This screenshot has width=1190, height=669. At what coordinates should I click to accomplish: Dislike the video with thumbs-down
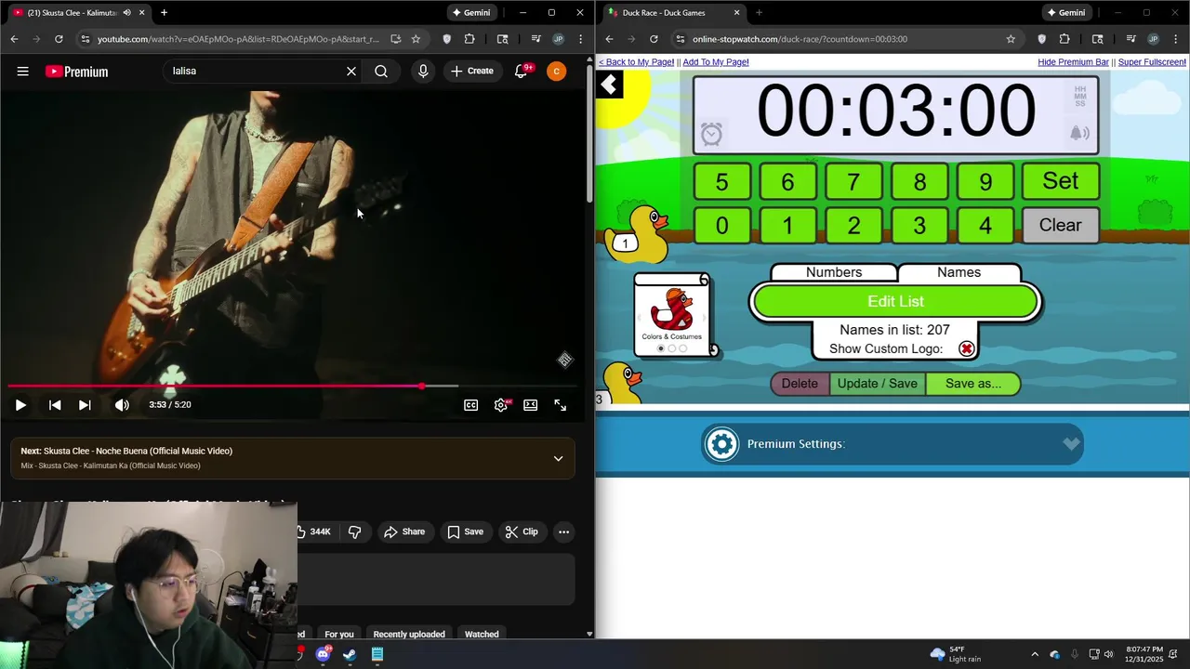click(x=354, y=531)
